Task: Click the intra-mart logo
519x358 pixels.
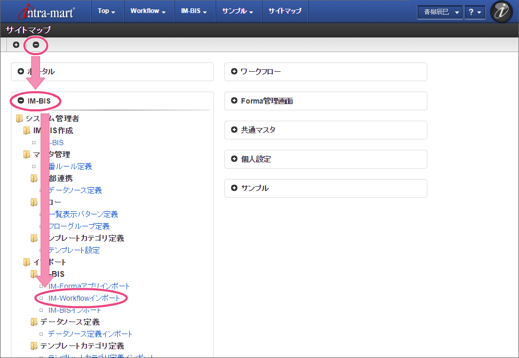Action: [46, 11]
